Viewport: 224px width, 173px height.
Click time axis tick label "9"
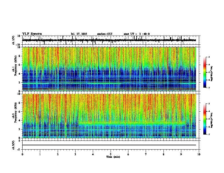click(x=181, y=154)
